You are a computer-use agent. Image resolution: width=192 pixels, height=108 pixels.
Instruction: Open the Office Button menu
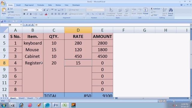pos(3,3)
